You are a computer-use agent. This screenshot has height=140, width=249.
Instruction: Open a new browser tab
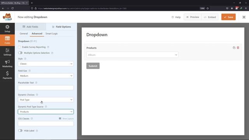pyautogui.click(x=32, y=3)
